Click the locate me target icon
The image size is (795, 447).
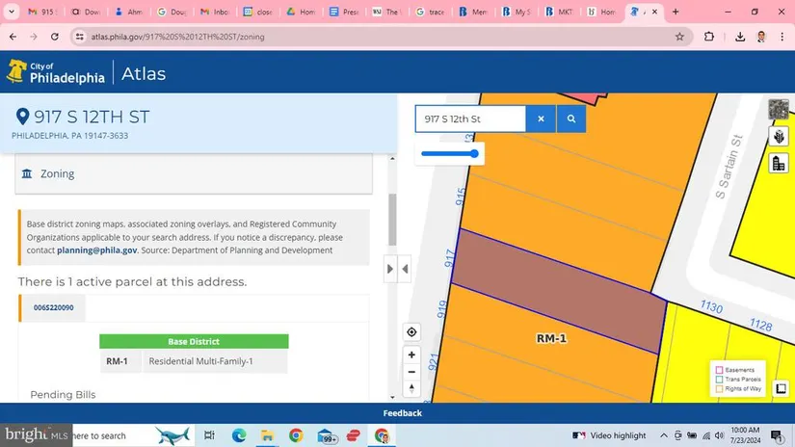pyautogui.click(x=411, y=332)
